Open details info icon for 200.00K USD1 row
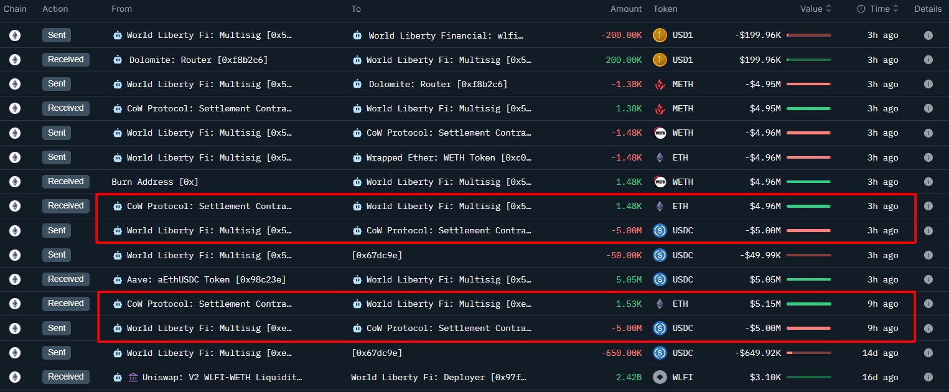The height and width of the screenshot is (392, 949). click(x=928, y=60)
